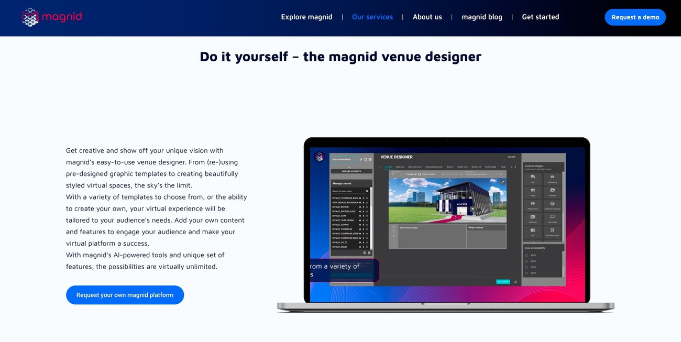Toggle visibility eye for DEFAULT_EXPAND row
The height and width of the screenshot is (342, 681).
pyautogui.click(x=360, y=225)
